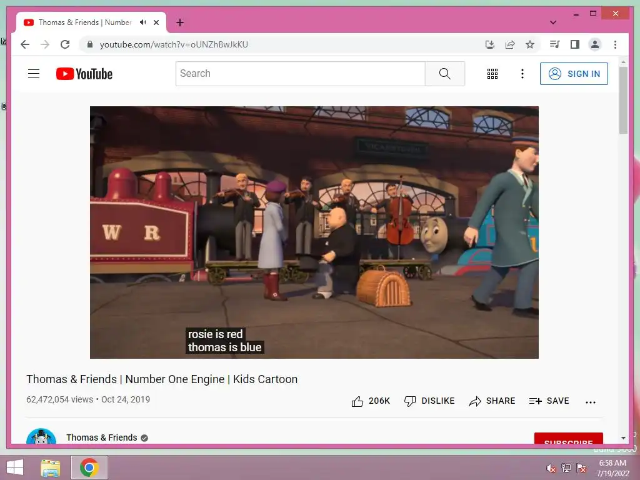Subscribe to the Thomas & Friends channel
Viewport: 640px width, 480px height.
coord(569,438)
